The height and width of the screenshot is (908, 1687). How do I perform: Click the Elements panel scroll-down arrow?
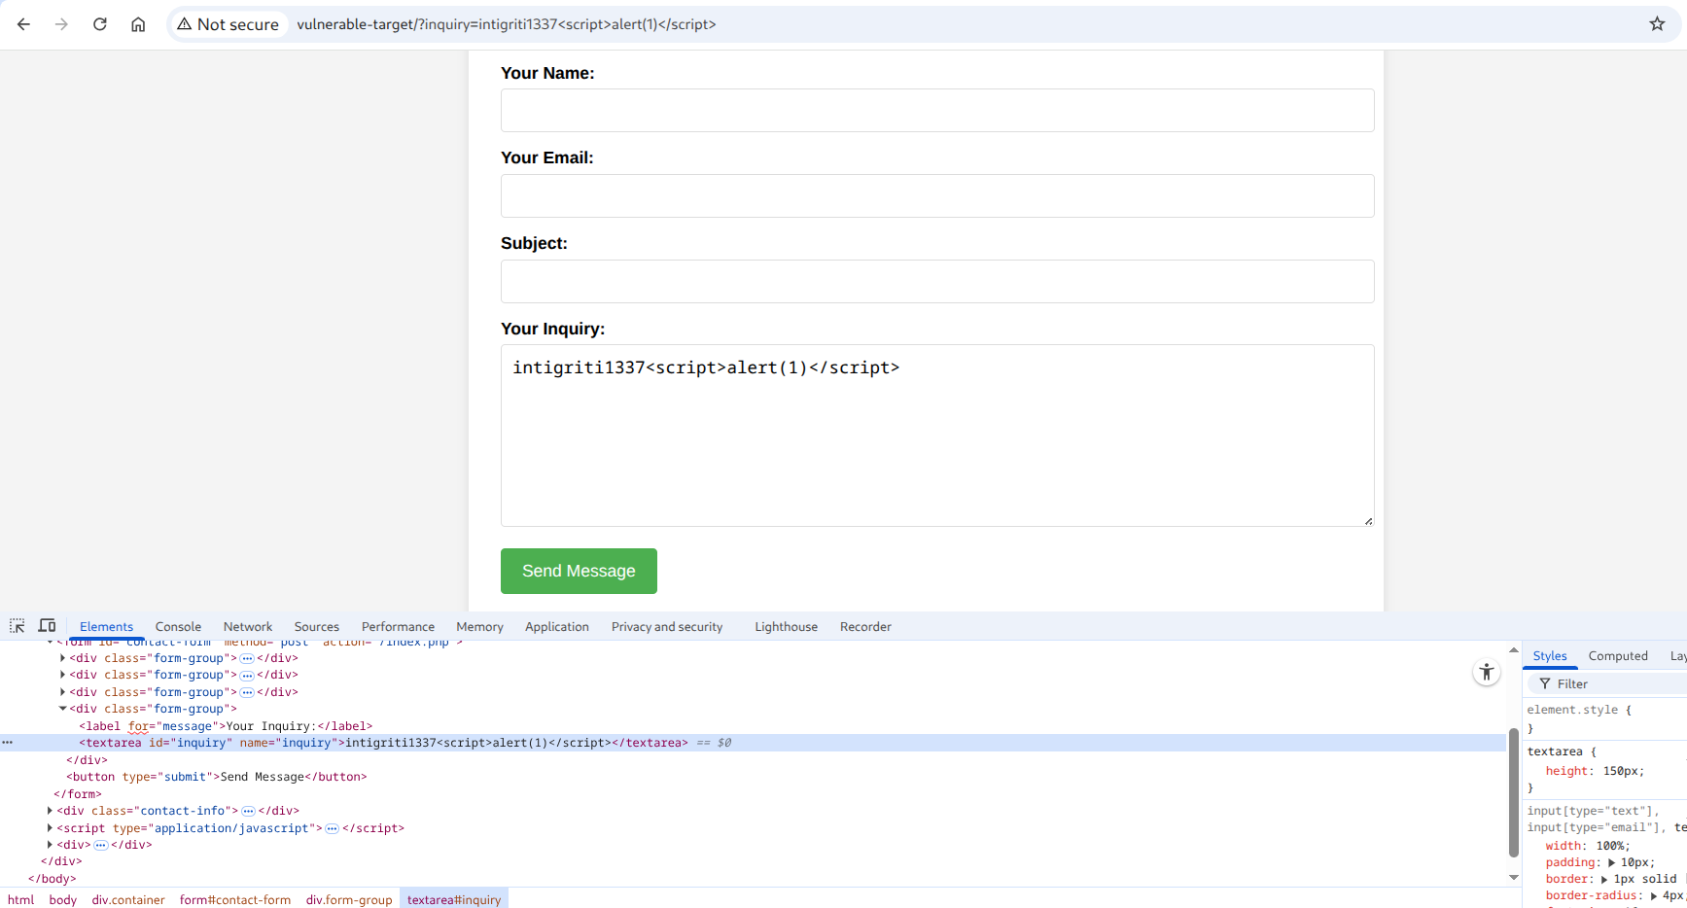pyautogui.click(x=1514, y=877)
